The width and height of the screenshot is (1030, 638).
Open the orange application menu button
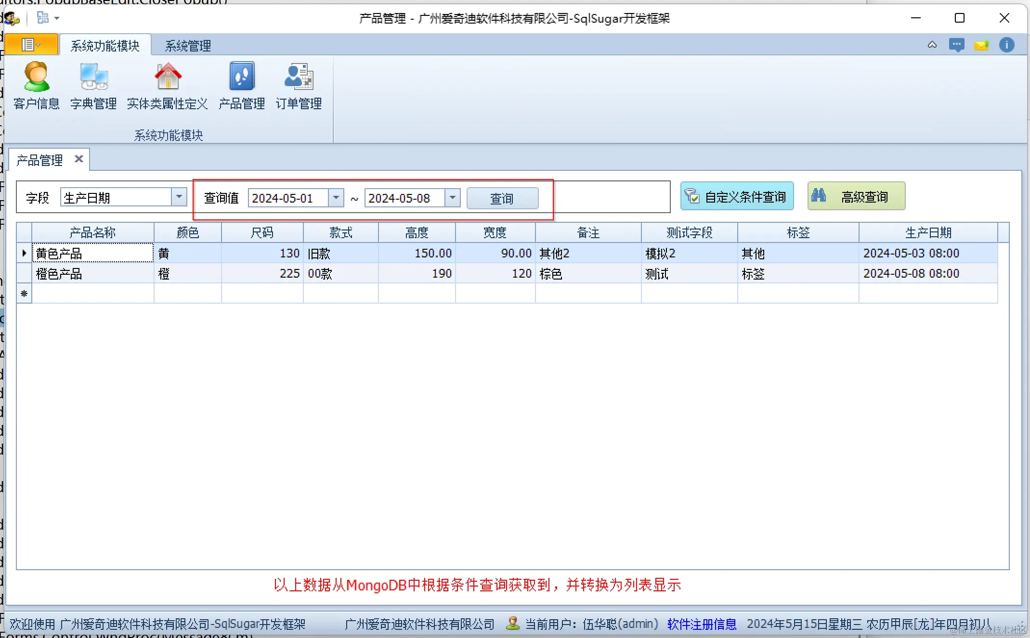click(31, 45)
